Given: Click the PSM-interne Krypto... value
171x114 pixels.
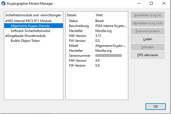Looking at the screenshot, I should click(x=111, y=26).
